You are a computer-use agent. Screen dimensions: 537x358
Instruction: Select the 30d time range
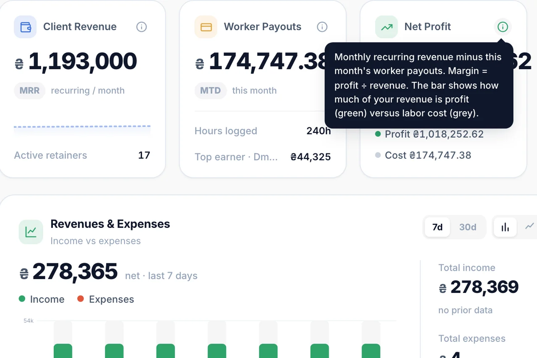468,227
